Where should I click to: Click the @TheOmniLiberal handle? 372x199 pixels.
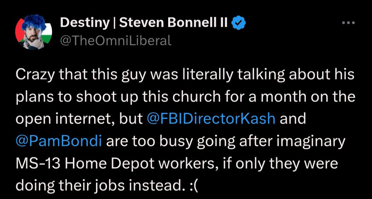[116, 41]
